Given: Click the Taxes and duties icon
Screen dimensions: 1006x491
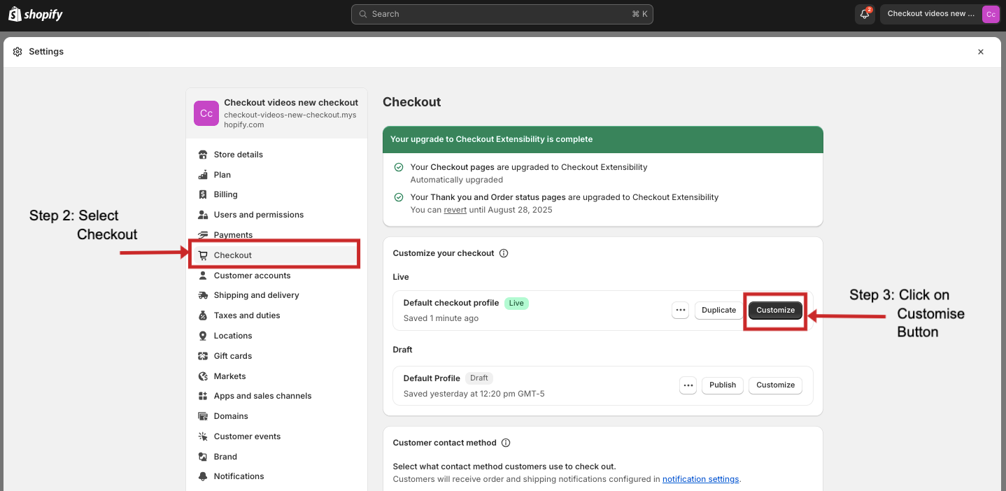Looking at the screenshot, I should [x=203, y=315].
